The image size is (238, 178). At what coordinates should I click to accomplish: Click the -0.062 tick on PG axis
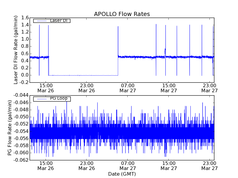click(21, 160)
